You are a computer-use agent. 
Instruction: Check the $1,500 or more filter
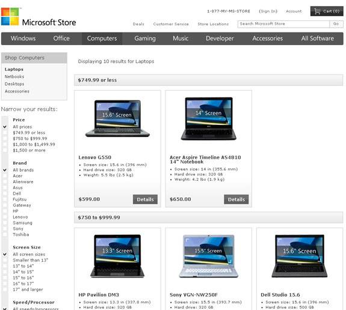pos(5,150)
